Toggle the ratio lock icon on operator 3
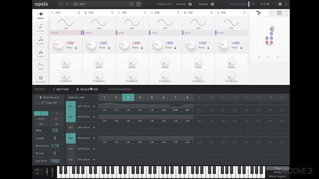 [142, 48]
